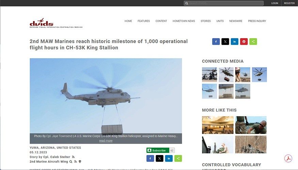Click the X share icon below Subscribe
This screenshot has width=298, height=170.
coord(159,158)
